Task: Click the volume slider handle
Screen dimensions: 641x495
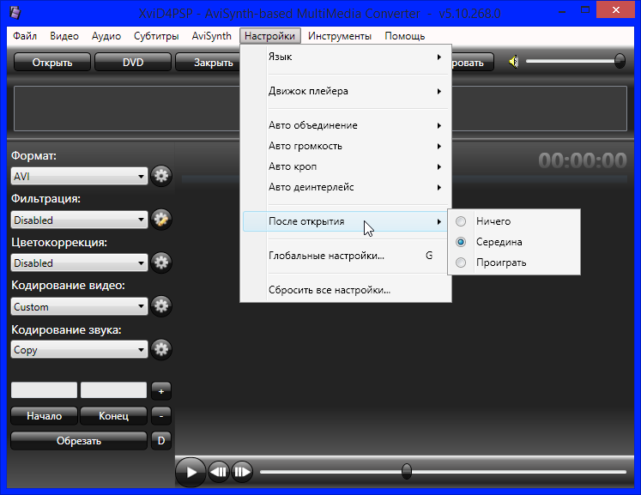Action: (620, 61)
